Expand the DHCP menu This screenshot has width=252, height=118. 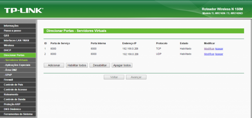(x=18, y=50)
